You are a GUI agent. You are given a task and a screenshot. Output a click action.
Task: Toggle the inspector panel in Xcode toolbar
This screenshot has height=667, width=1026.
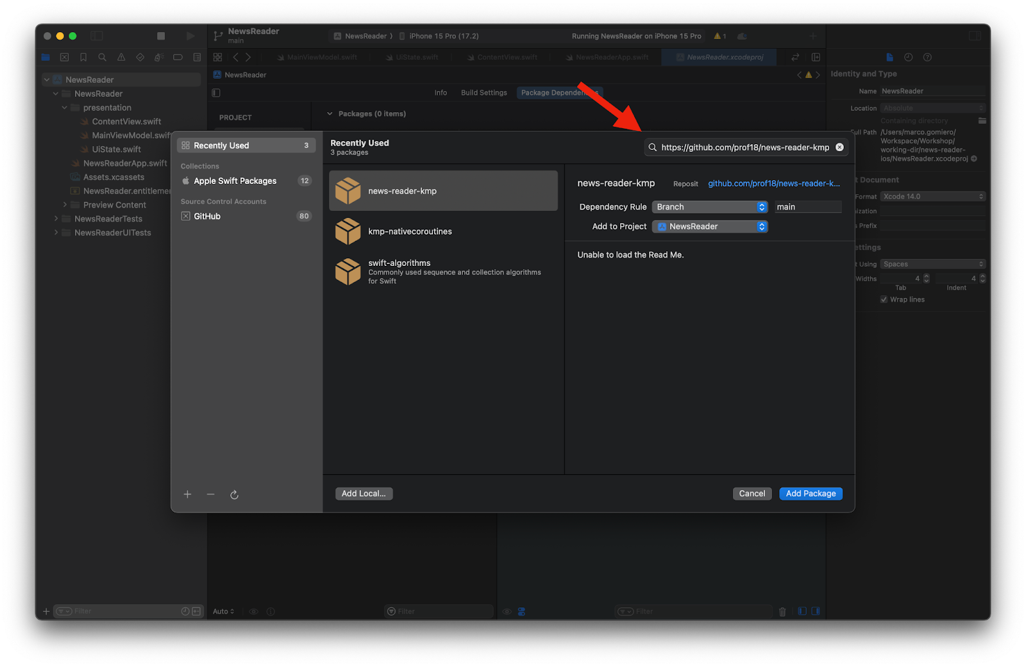[x=975, y=36]
